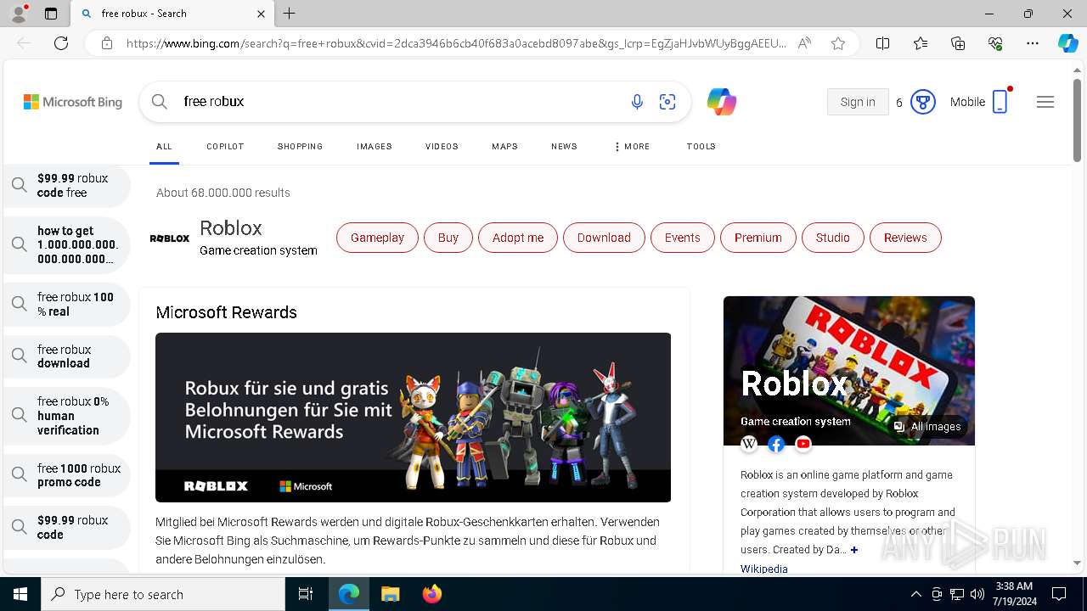Open YouTube icon in Roblox panel
Screen dimensions: 1087x611
pyautogui.click(x=803, y=444)
